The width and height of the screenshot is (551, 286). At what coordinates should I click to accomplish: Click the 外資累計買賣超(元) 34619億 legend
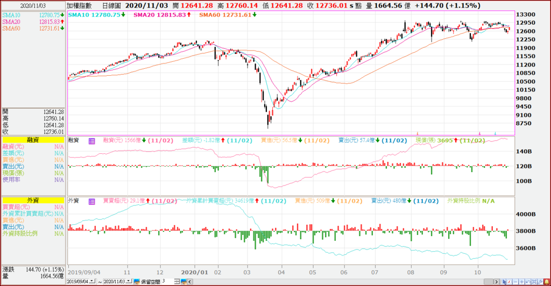pyautogui.click(x=236, y=201)
